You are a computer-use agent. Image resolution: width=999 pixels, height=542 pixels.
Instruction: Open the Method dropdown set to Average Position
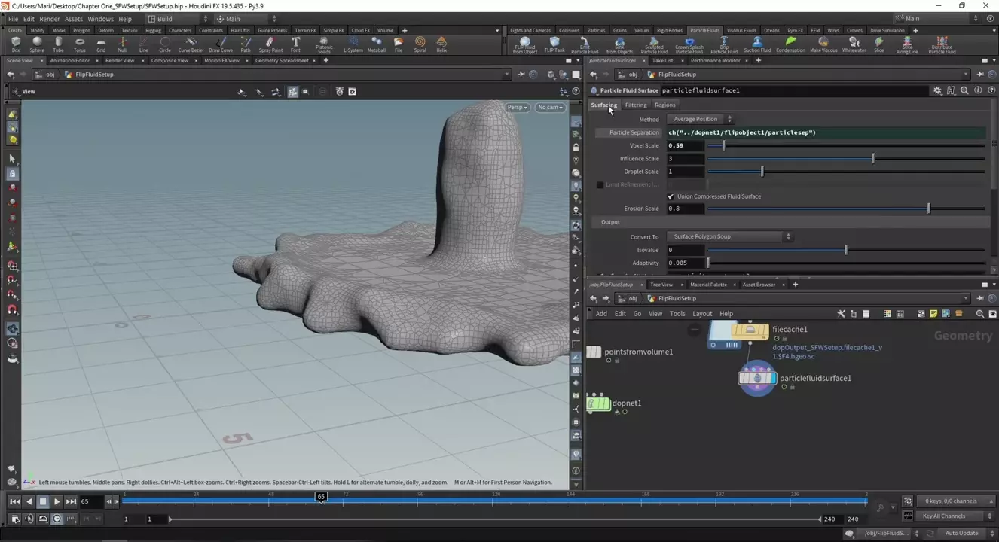tap(700, 119)
